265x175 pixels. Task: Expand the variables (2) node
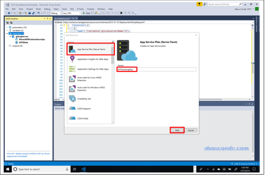pyautogui.click(x=7, y=30)
